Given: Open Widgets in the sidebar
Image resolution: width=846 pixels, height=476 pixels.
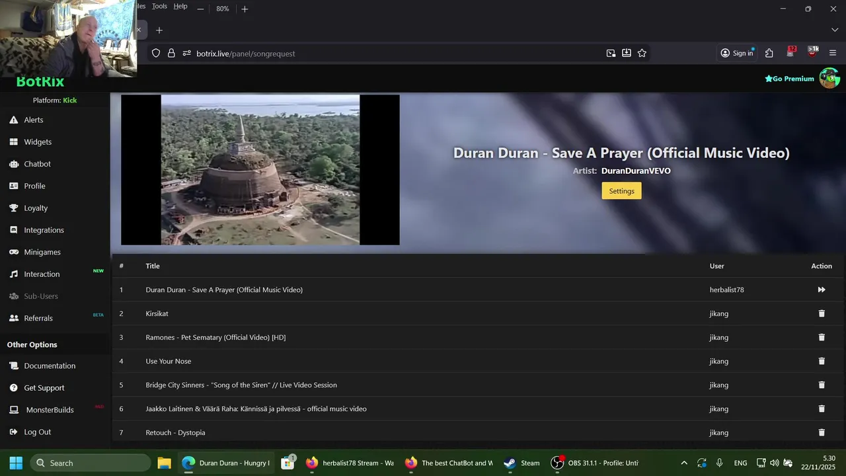Looking at the screenshot, I should click(x=38, y=142).
